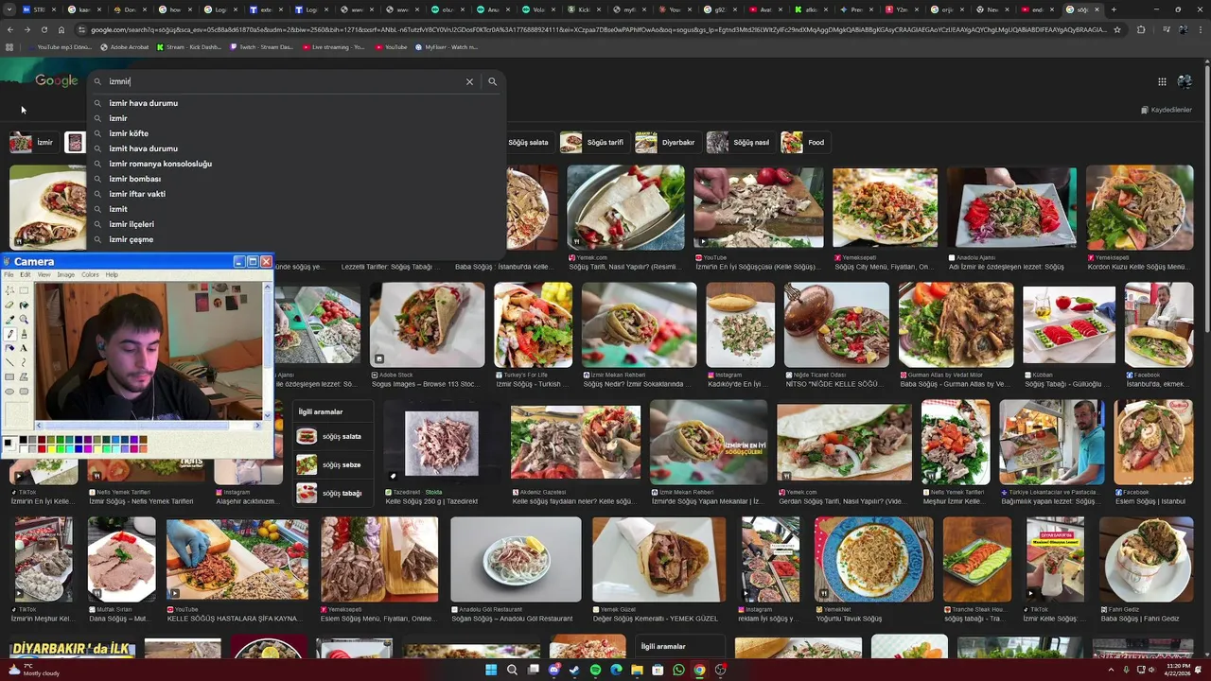Click the Google logo
The image size is (1211, 681).
[x=57, y=81]
